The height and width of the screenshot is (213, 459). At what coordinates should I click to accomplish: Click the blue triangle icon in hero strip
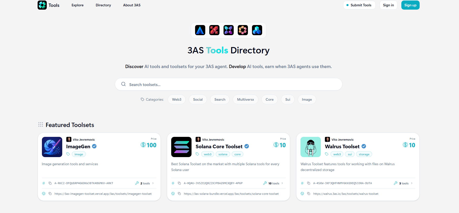[x=200, y=30]
